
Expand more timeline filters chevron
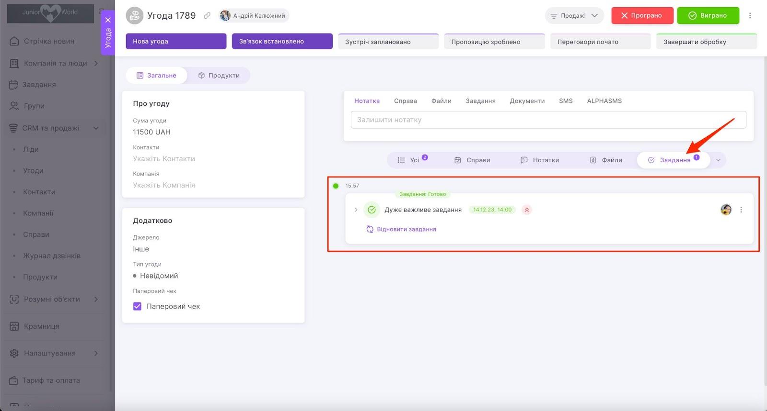tap(718, 160)
